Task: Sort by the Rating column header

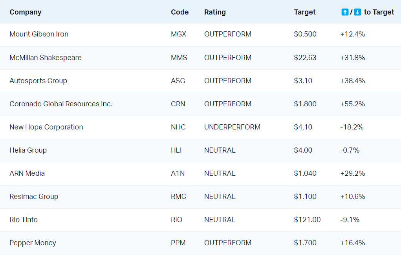Action: tap(215, 12)
